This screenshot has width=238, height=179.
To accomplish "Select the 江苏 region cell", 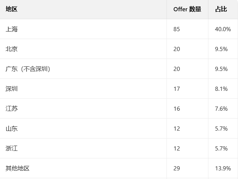I will pyautogui.click(x=12, y=109).
